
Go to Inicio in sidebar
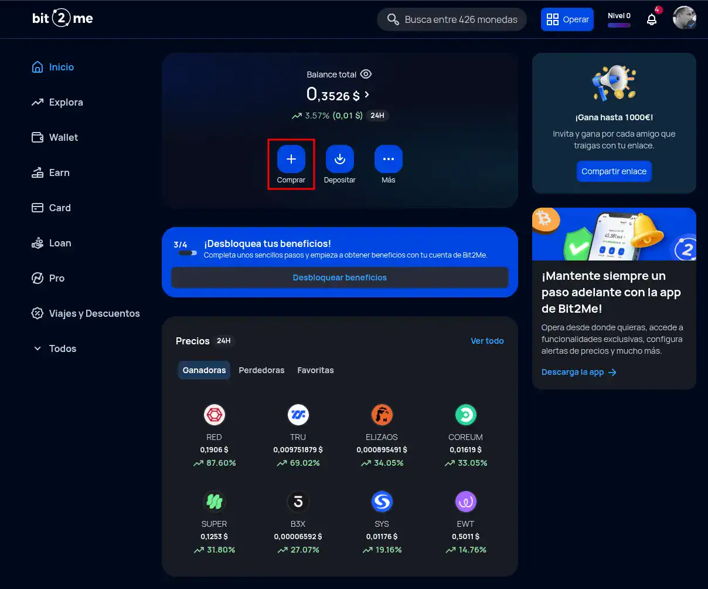point(53,67)
